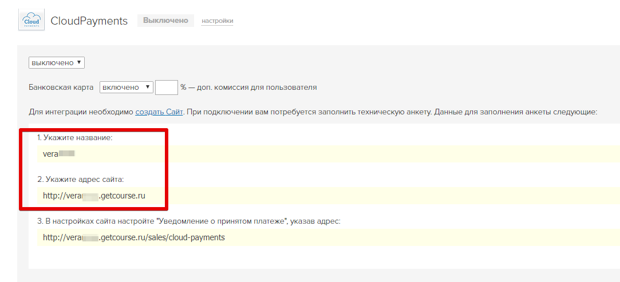The width and height of the screenshot is (620, 282).
Task: Click the 'Выключено' status badge
Action: (165, 21)
